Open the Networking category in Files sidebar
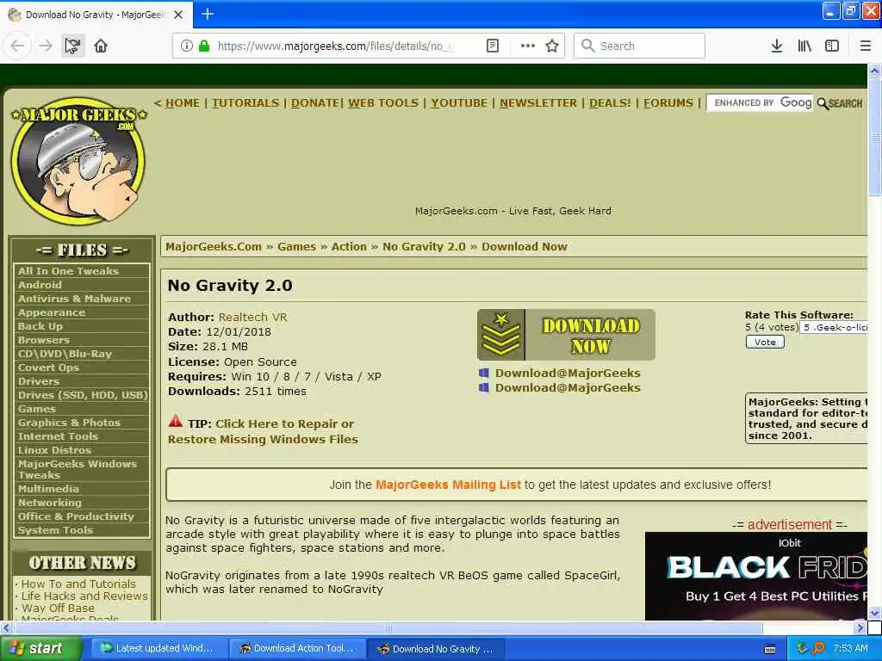Image resolution: width=882 pixels, height=661 pixels. [49, 503]
